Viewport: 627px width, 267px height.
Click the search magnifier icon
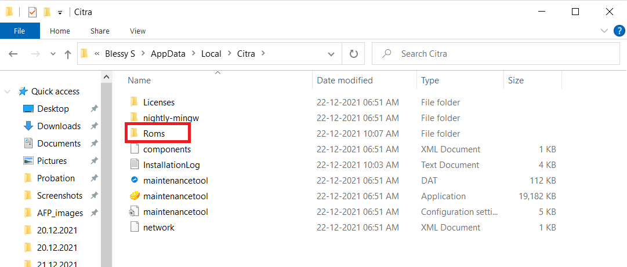pos(387,53)
